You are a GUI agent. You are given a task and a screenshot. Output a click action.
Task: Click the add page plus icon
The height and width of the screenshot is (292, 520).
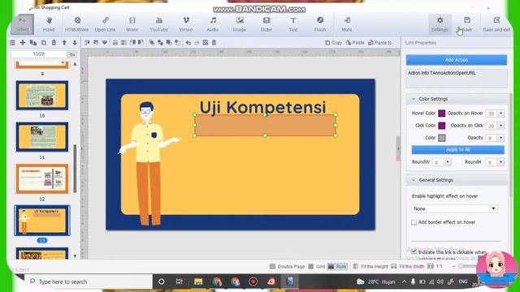click(x=23, y=43)
